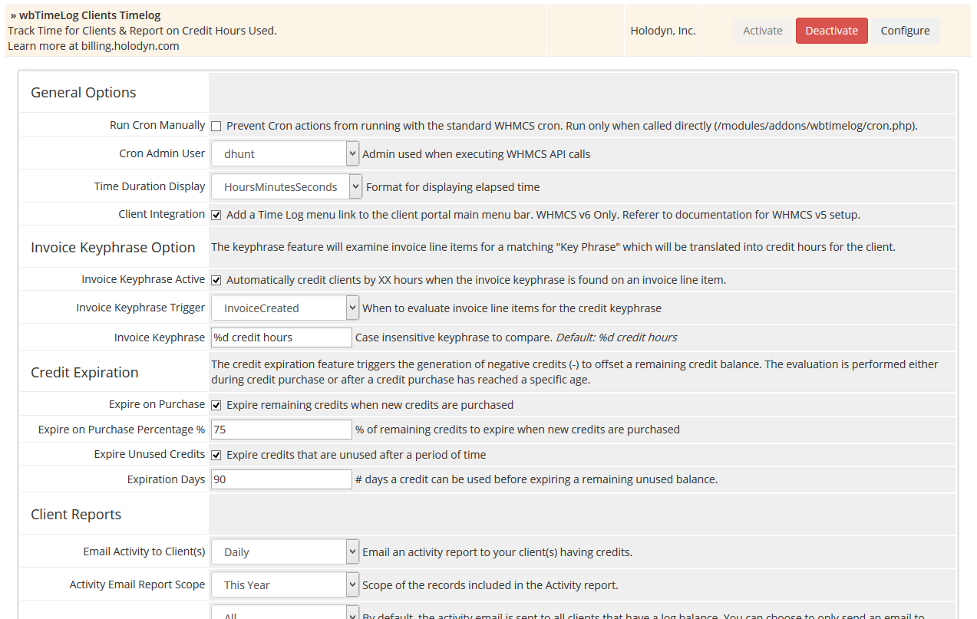Click the 'Invoice Keyphrase Active' label
This screenshot has height=619, width=977.
click(x=144, y=279)
